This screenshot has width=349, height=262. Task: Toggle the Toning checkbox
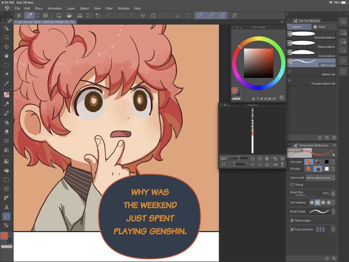(x=292, y=185)
